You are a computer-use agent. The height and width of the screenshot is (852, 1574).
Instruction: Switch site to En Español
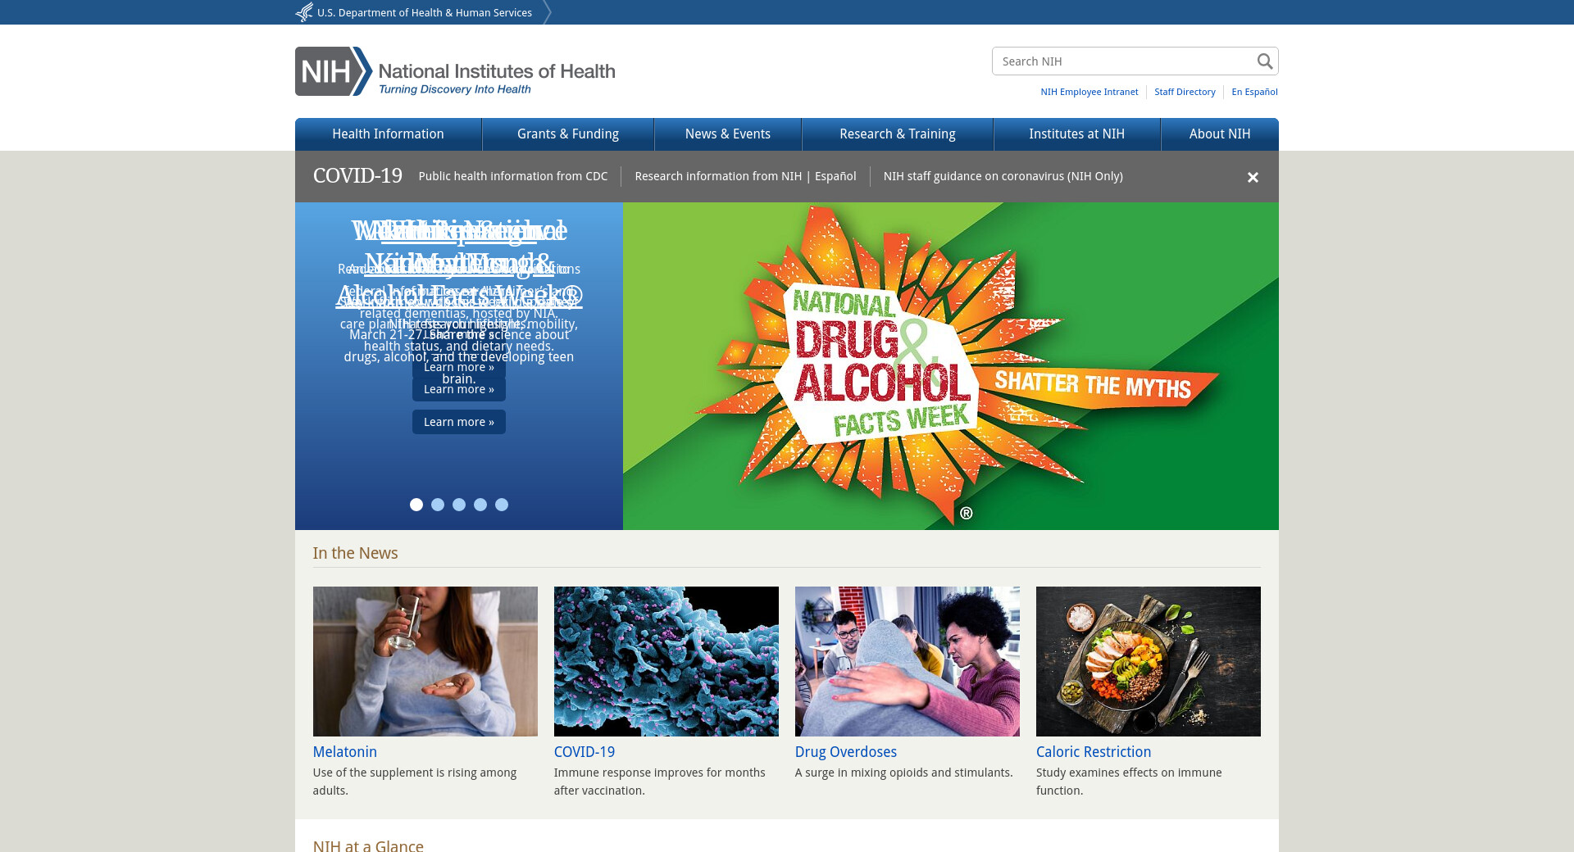click(x=1254, y=92)
